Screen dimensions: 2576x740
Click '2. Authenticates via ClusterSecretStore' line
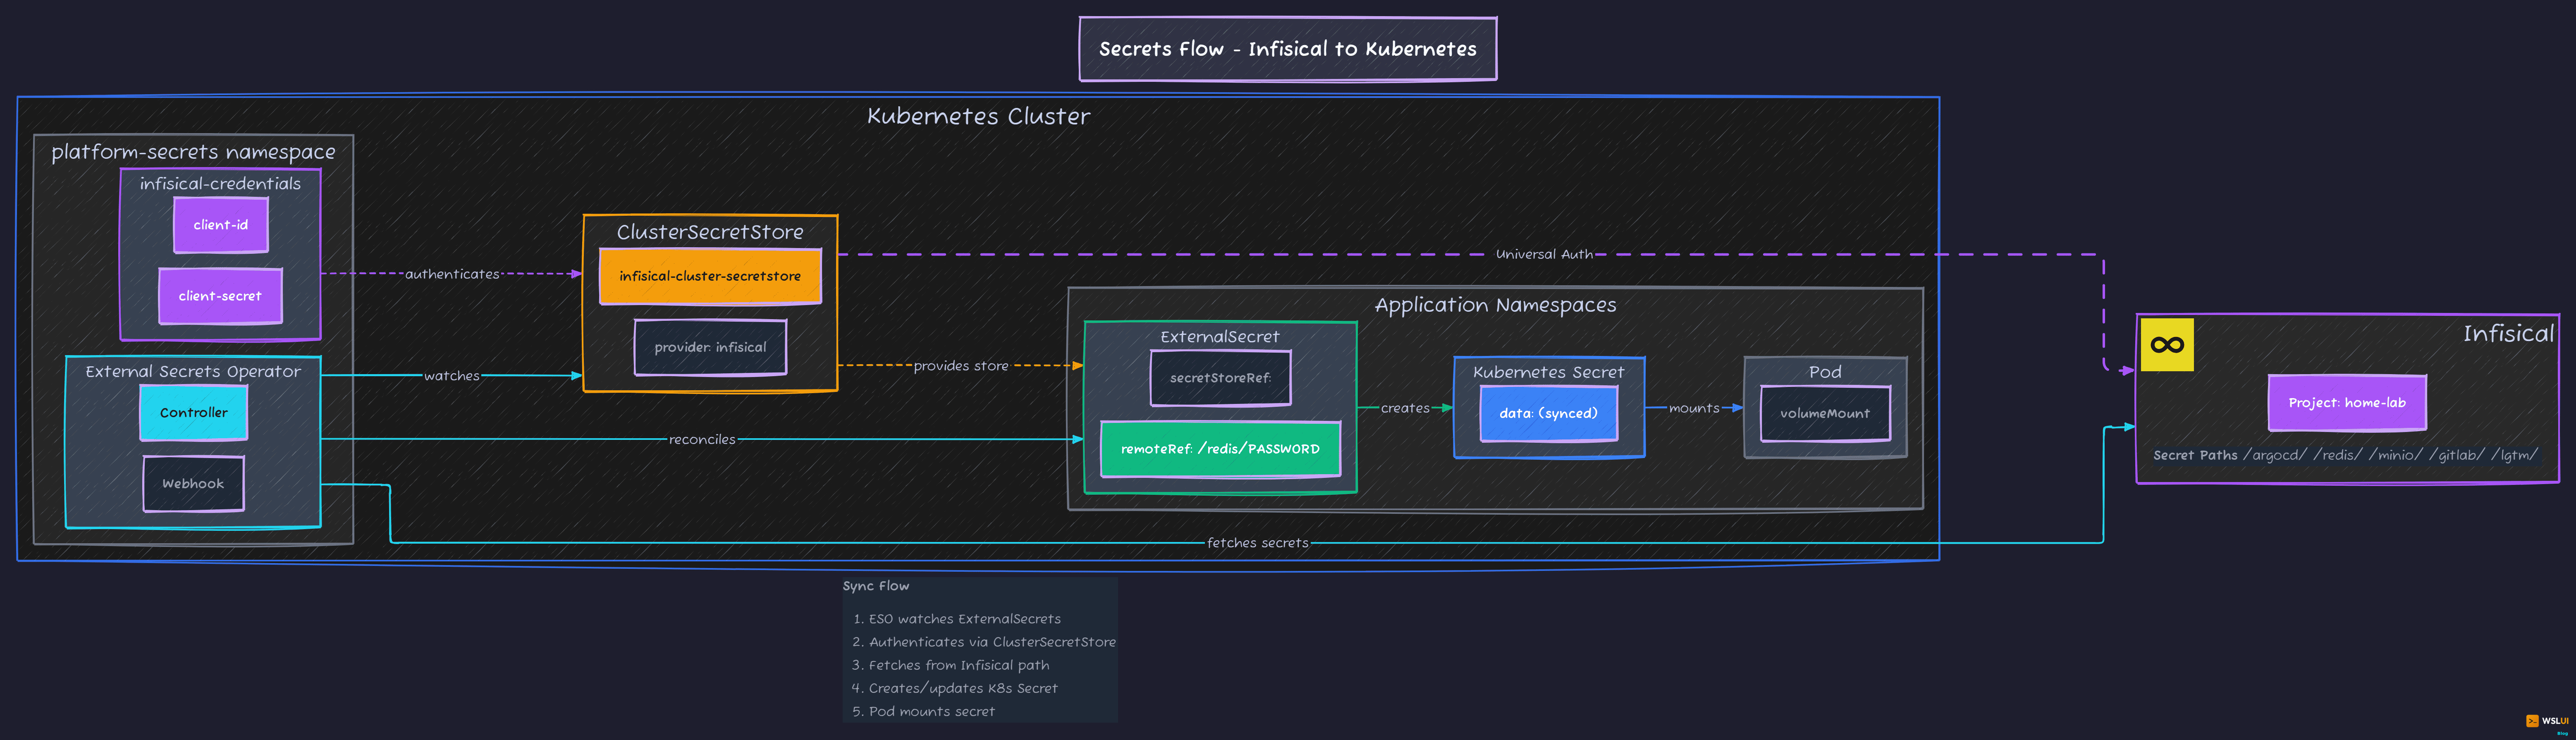pos(984,642)
